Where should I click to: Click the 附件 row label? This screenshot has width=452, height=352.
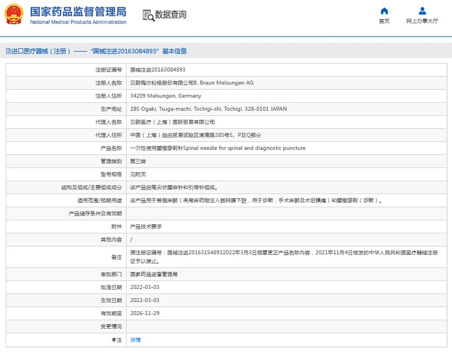[117, 227]
